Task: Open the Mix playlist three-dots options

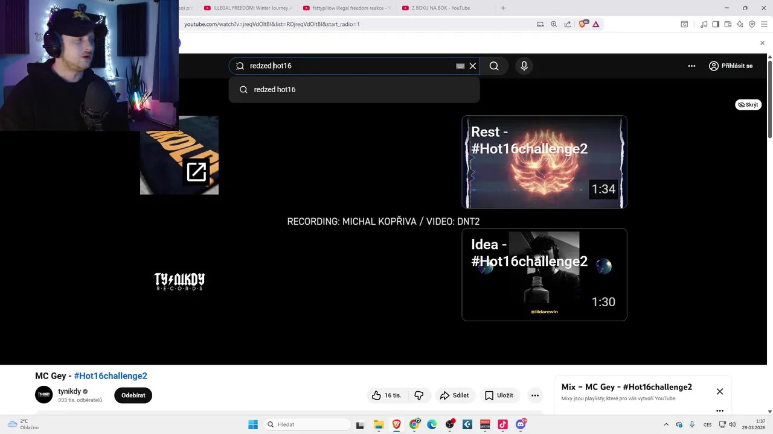Action: point(720,410)
